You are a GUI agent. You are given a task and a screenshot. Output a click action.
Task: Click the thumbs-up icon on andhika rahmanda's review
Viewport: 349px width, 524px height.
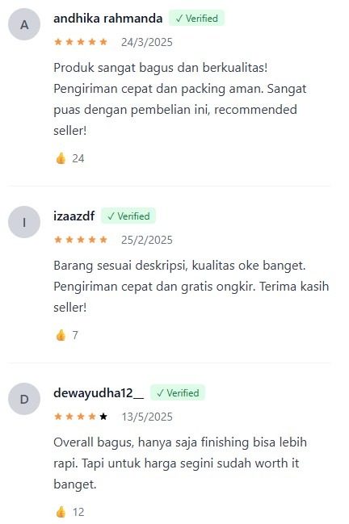click(61, 158)
